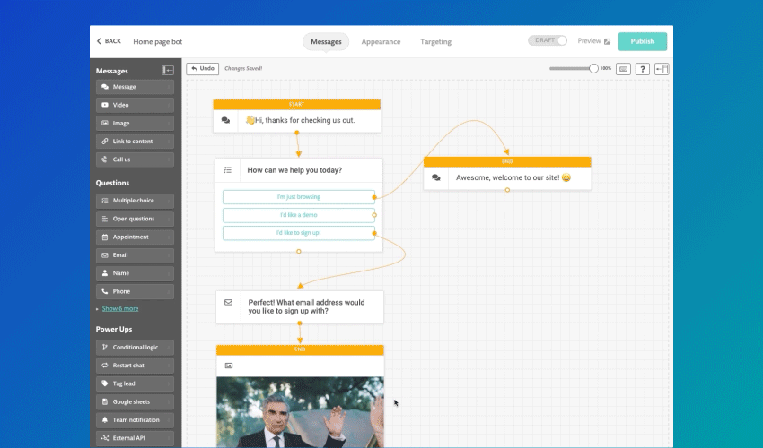
Task: Add a Google sheets power up
Action: coord(135,401)
